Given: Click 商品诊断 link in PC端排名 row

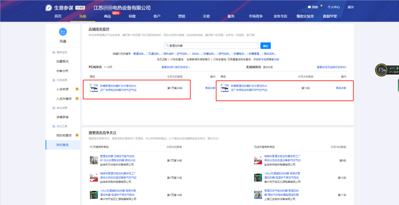Looking at the screenshot, I should (210, 88).
